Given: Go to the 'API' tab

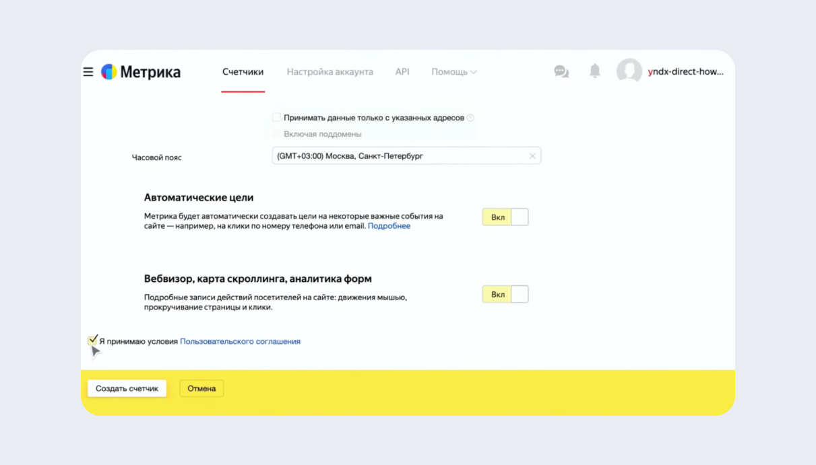Looking at the screenshot, I should (402, 72).
